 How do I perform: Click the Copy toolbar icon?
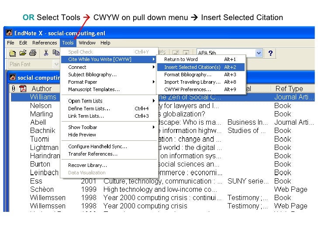pos(56,52)
